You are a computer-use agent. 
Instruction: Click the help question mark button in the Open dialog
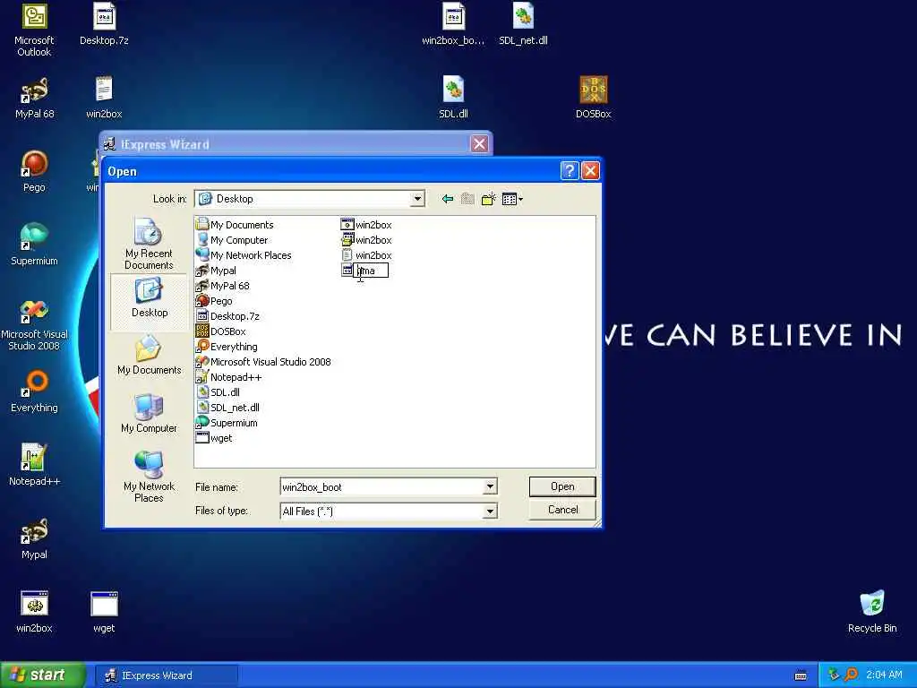(569, 171)
